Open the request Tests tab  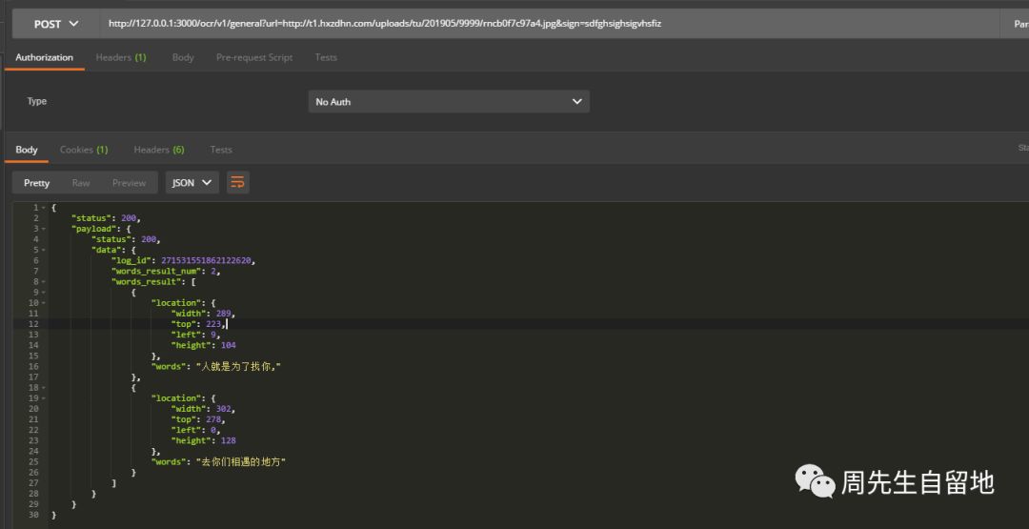coord(326,58)
